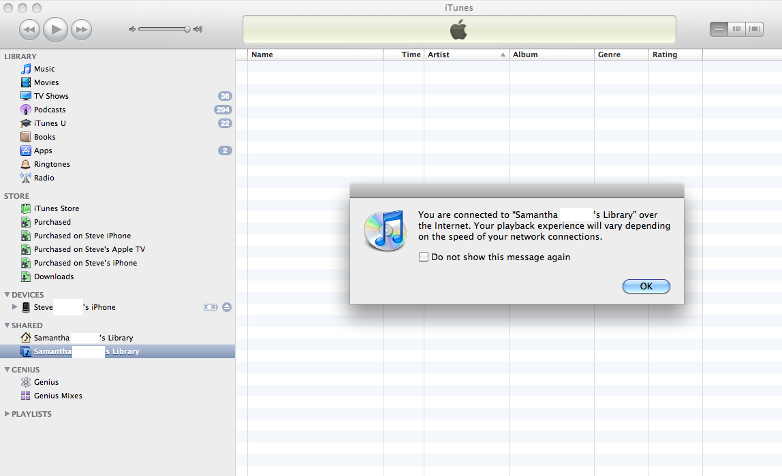
Task: Select "Purchased on Steve iPhone" playlist
Action: pos(82,236)
